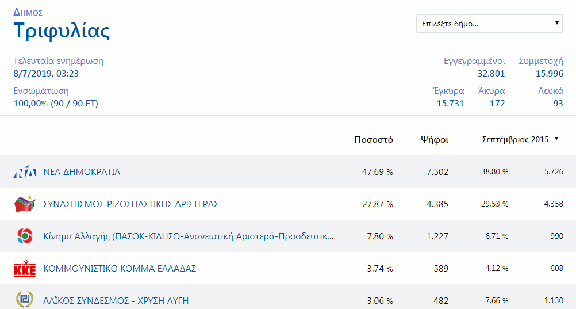Open the ΝΕΑ ΔΗΜΟΚΡΑΤΙΑ party link
Screen dimensions: 576x309
coord(82,172)
